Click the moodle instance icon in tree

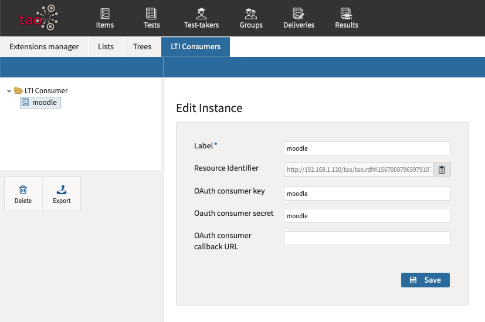point(25,103)
